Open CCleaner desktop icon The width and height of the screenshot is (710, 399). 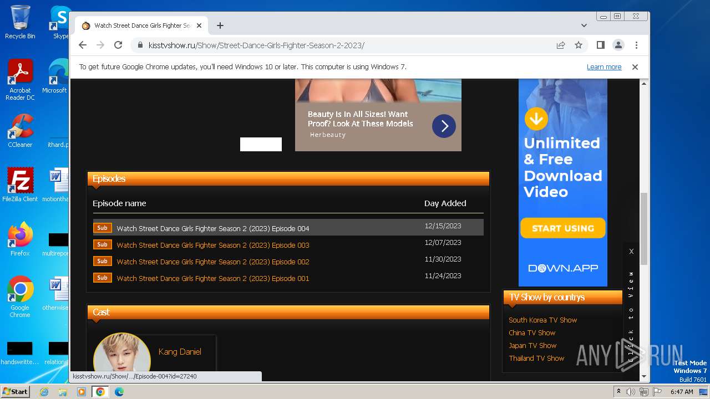(20, 131)
